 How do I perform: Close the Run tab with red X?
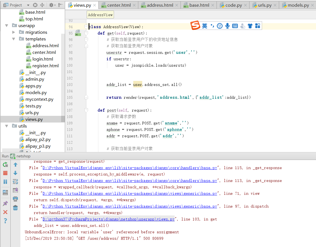click(x=5, y=212)
